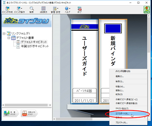The height and width of the screenshot is (126, 152).
Task: Choose 削除(D) in the context menu
Action: [128, 94]
